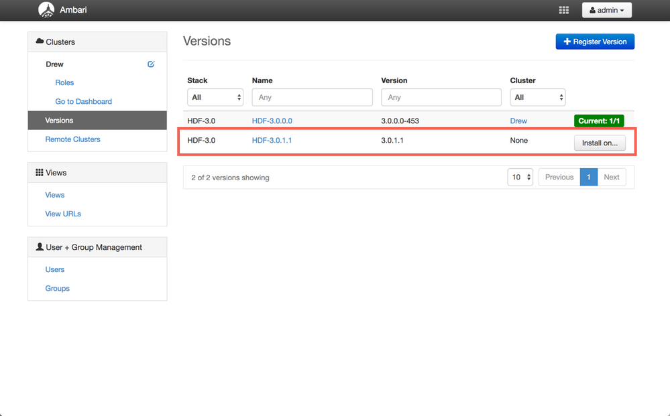Click the edit icon beside Drew

(151, 64)
